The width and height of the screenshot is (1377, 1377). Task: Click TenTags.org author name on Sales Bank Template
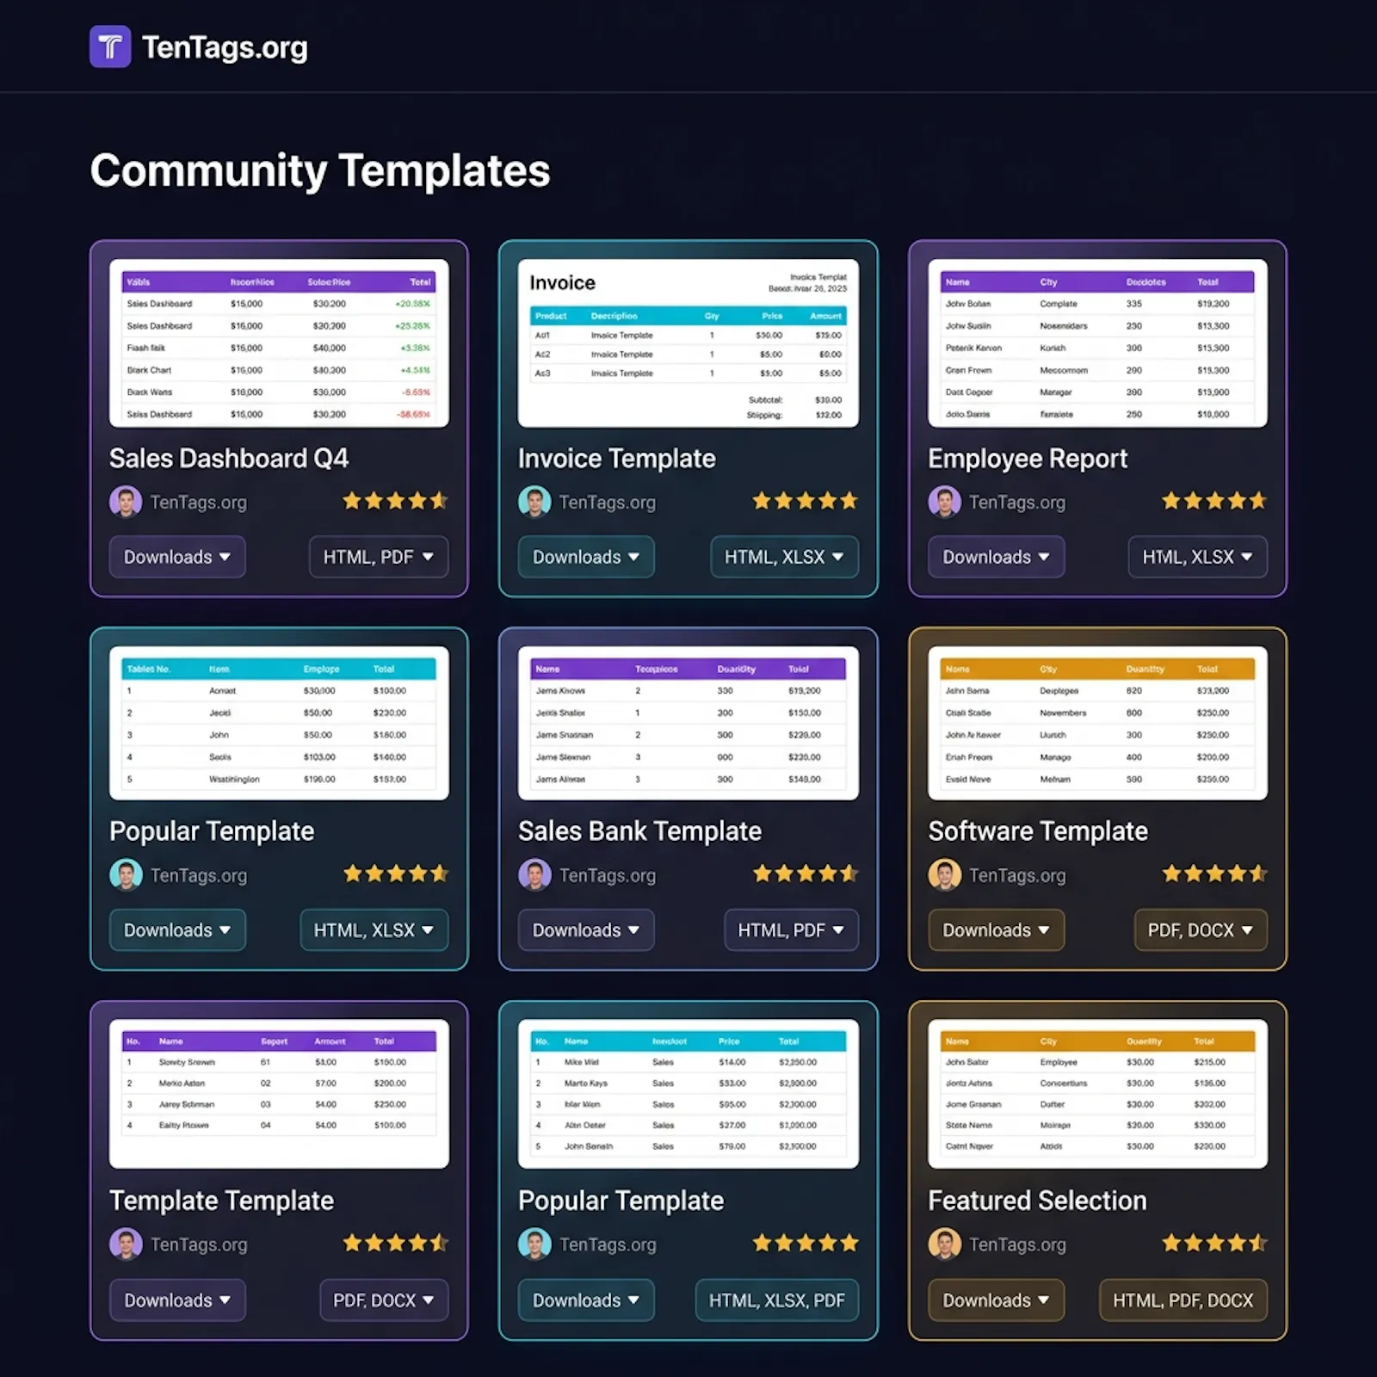(607, 876)
